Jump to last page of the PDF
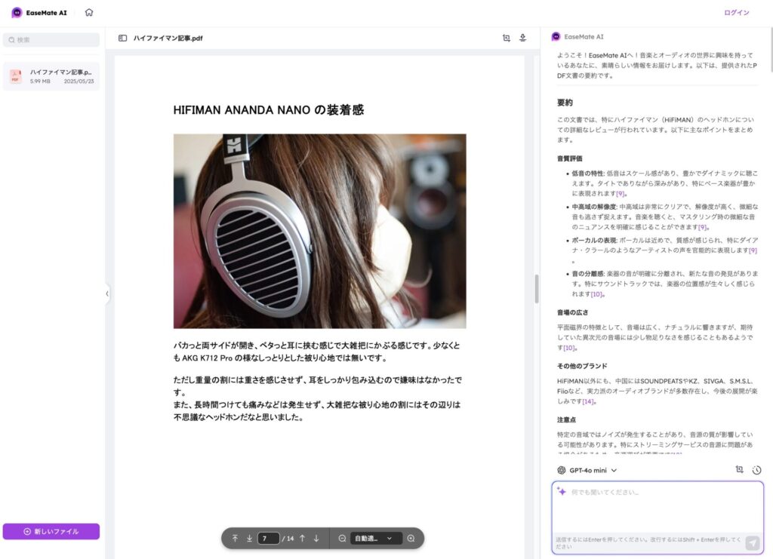773x559 pixels. (x=249, y=539)
